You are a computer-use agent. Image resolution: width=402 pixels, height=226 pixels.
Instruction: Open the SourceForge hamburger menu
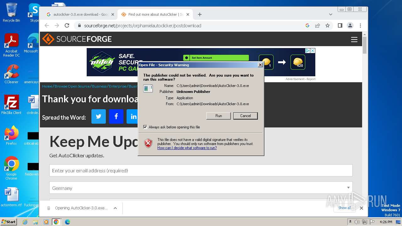[x=354, y=39]
